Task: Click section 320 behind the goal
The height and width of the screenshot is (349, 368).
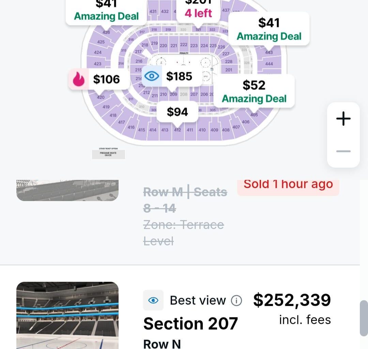Action: tap(183, 29)
